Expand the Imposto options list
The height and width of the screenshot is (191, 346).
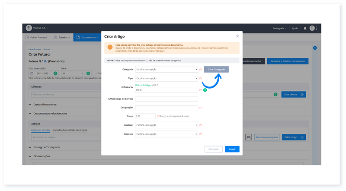tap(167, 134)
